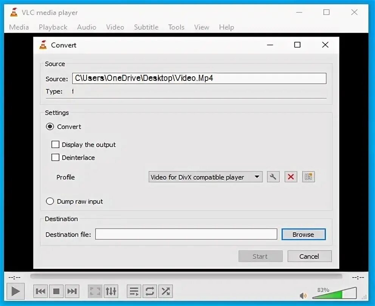The image size is (375, 306).
Task: Skip to previous media track
Action: coord(40,291)
